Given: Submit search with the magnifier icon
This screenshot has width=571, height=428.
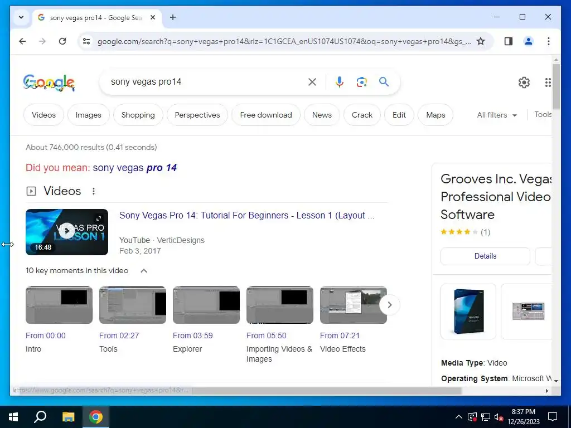Looking at the screenshot, I should tap(384, 81).
